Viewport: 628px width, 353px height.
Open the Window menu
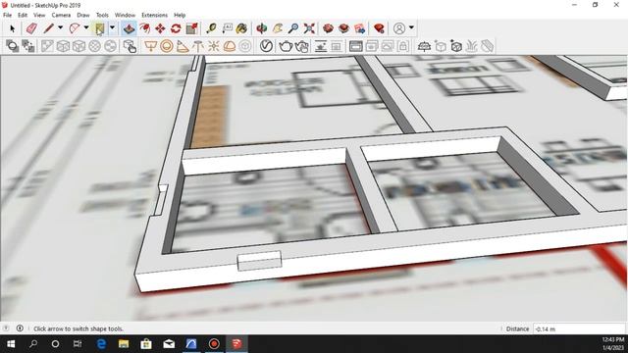(x=125, y=15)
